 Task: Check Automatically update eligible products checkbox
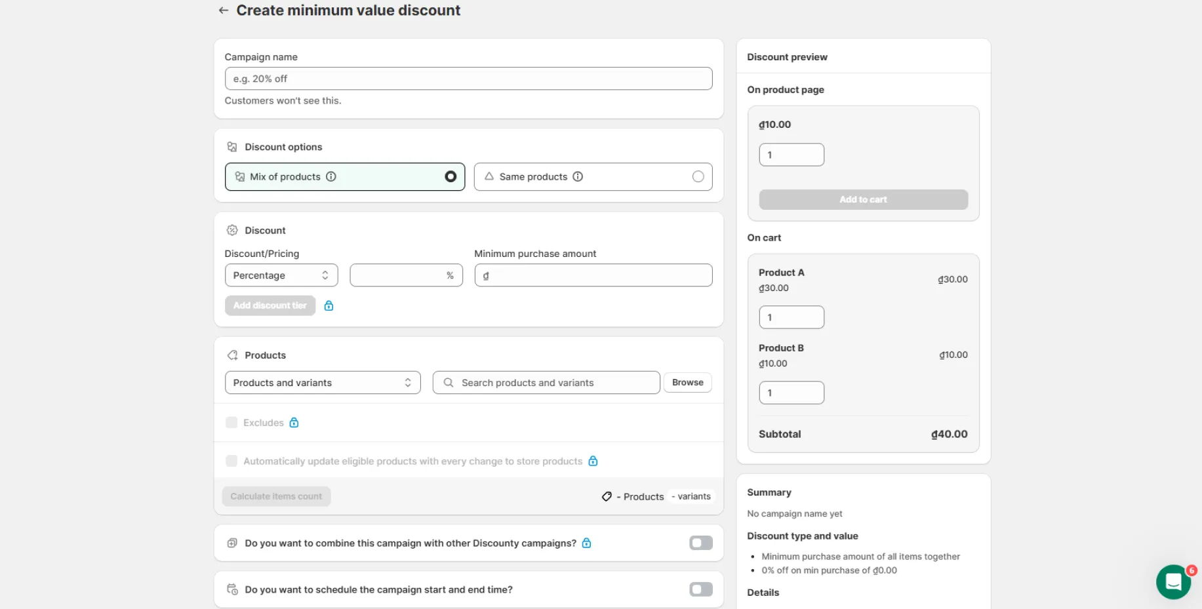pyautogui.click(x=231, y=461)
